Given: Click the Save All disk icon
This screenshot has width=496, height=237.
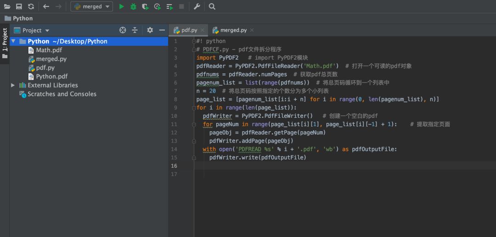Looking at the screenshot, I should coord(19,6).
